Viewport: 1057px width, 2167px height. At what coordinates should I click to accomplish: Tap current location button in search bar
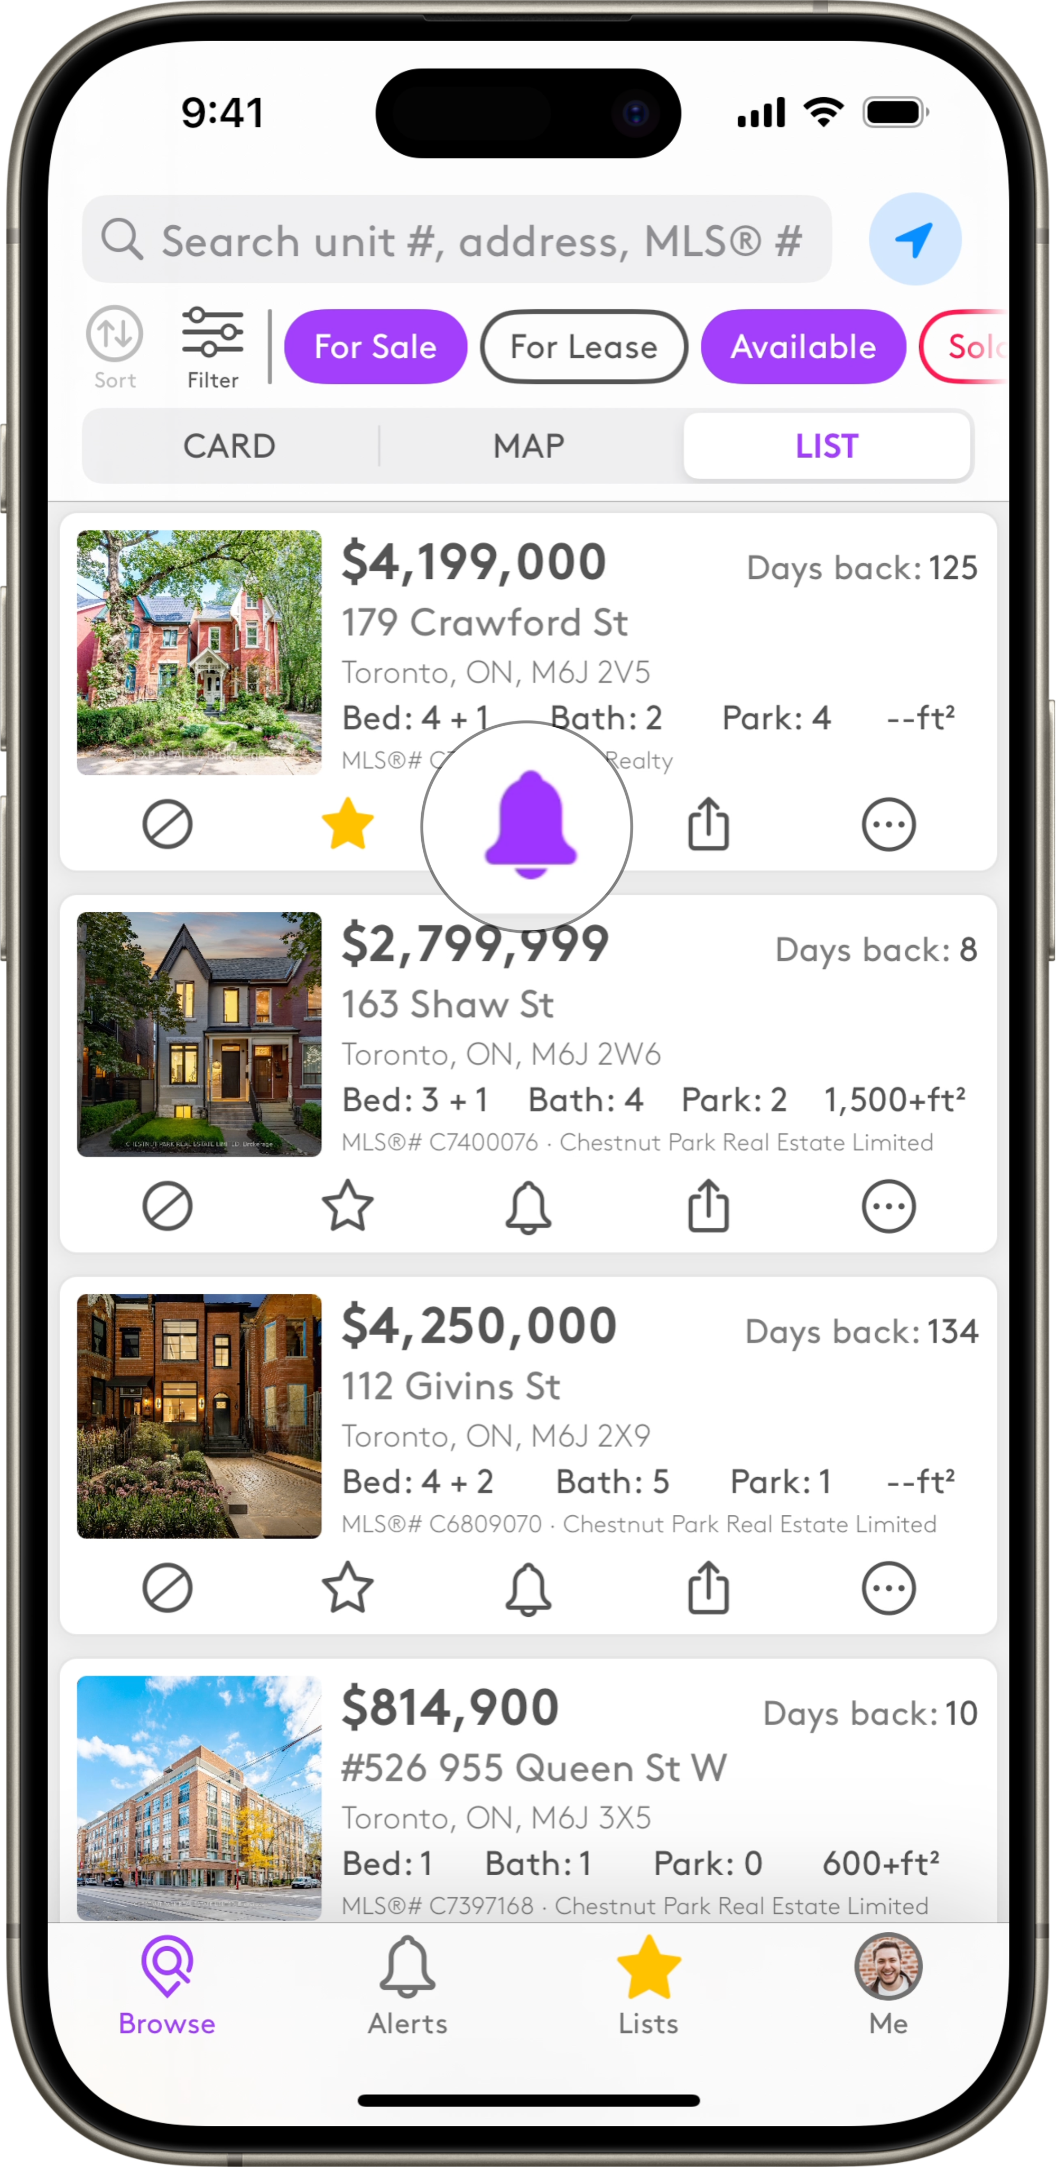click(x=913, y=240)
